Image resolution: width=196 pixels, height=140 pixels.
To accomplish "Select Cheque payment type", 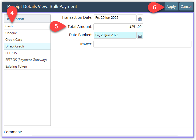I will pyautogui.click(x=27, y=33).
